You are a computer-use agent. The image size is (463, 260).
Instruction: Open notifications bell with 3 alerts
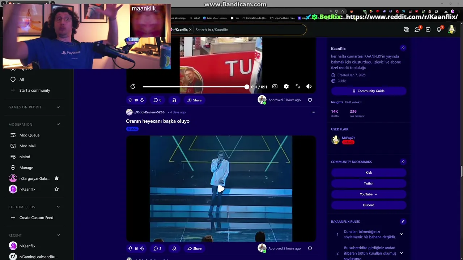click(439, 30)
